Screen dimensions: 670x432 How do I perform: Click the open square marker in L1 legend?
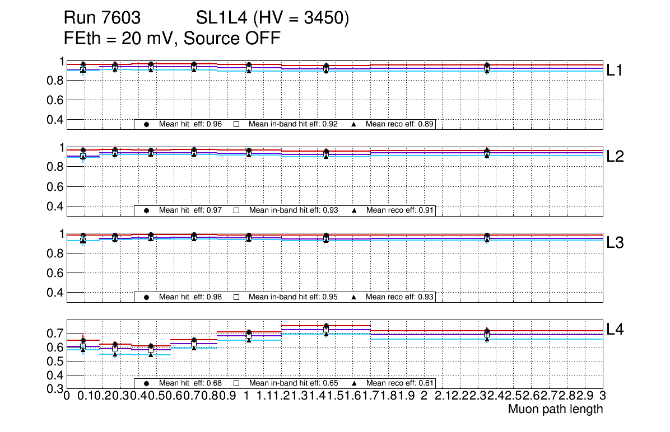point(236,124)
